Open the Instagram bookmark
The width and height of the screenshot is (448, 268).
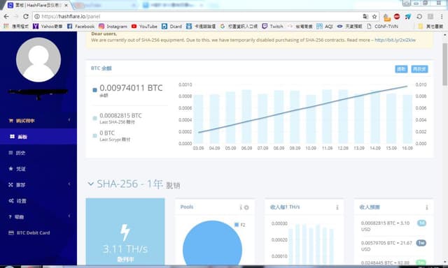[x=113, y=27]
